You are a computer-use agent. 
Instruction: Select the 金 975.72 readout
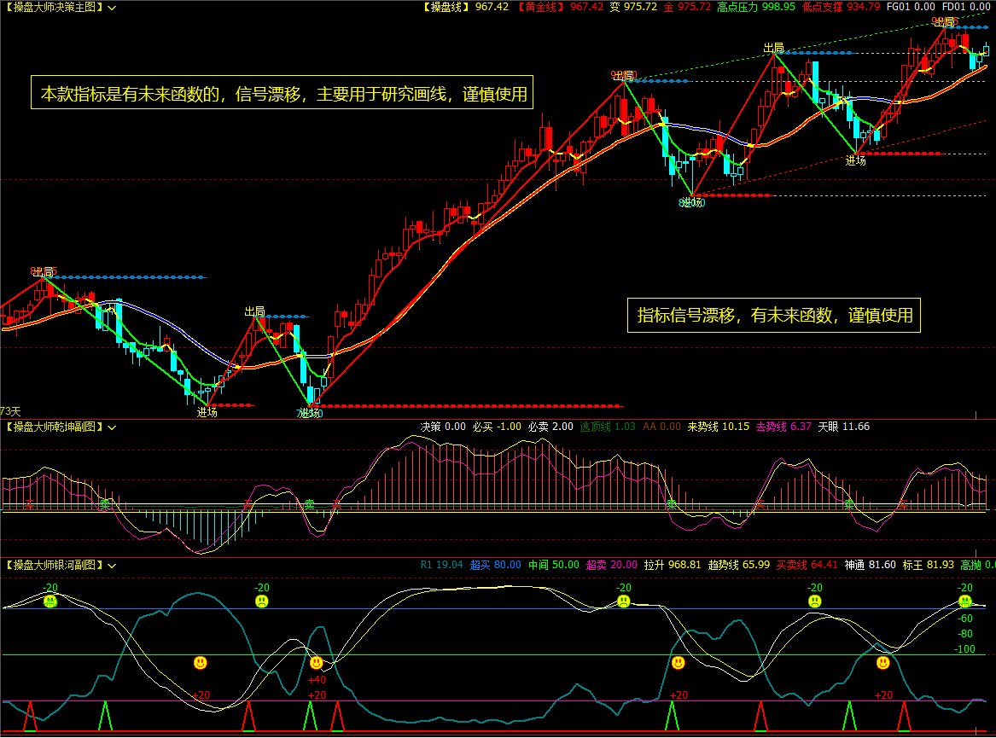coord(687,7)
